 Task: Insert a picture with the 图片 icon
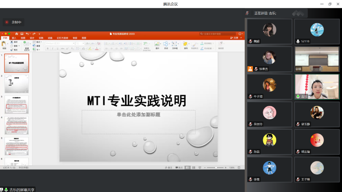(157, 44)
